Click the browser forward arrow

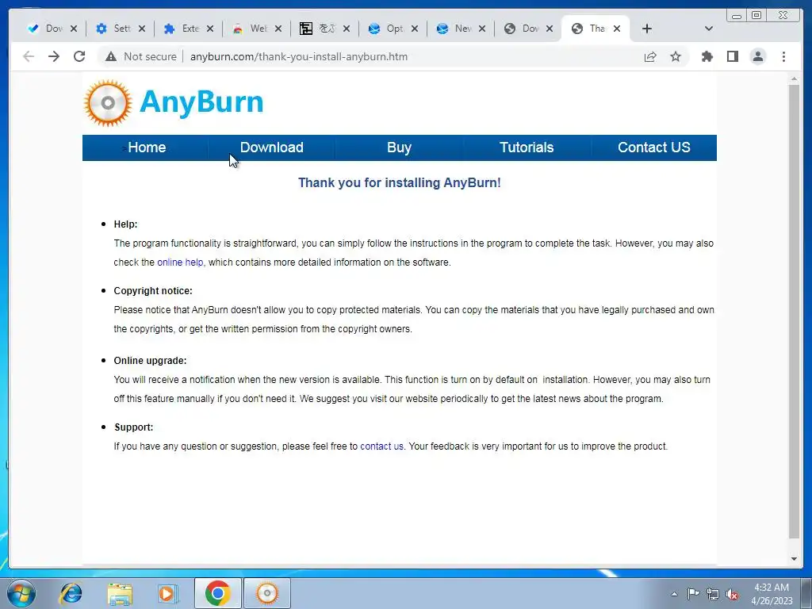click(x=54, y=56)
